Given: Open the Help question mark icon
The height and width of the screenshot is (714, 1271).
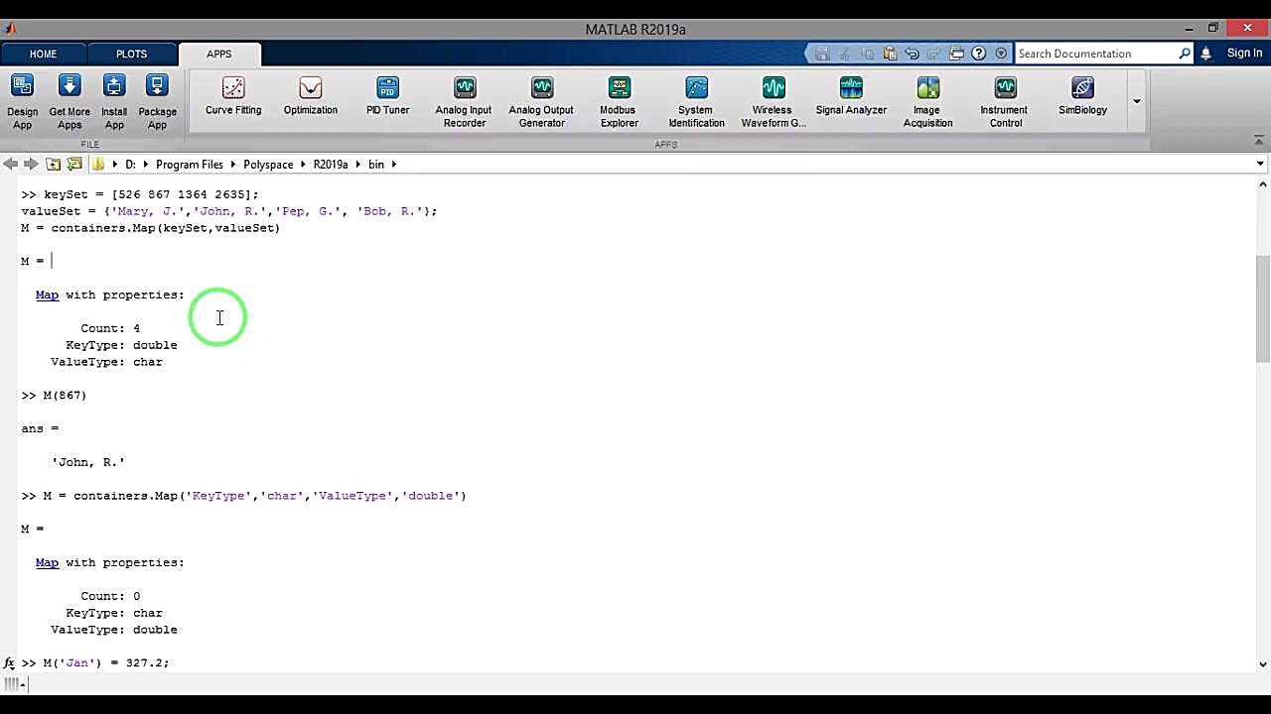Looking at the screenshot, I should pyautogui.click(x=979, y=54).
